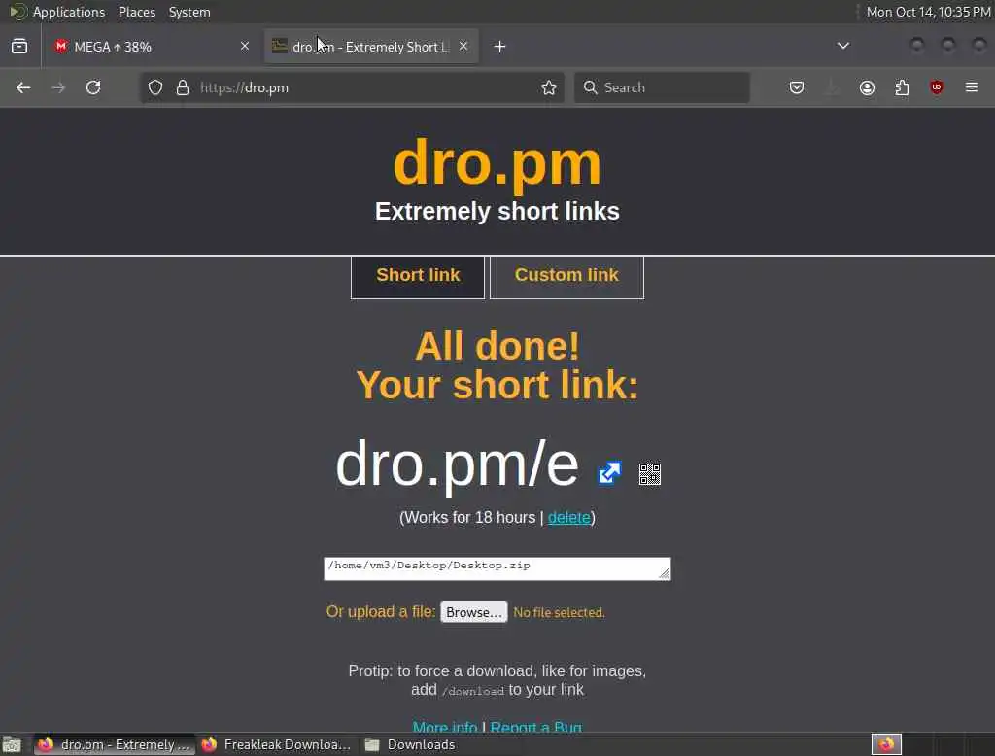Open the short link in a new window
The width and height of the screenshot is (995, 756).
coord(609,473)
